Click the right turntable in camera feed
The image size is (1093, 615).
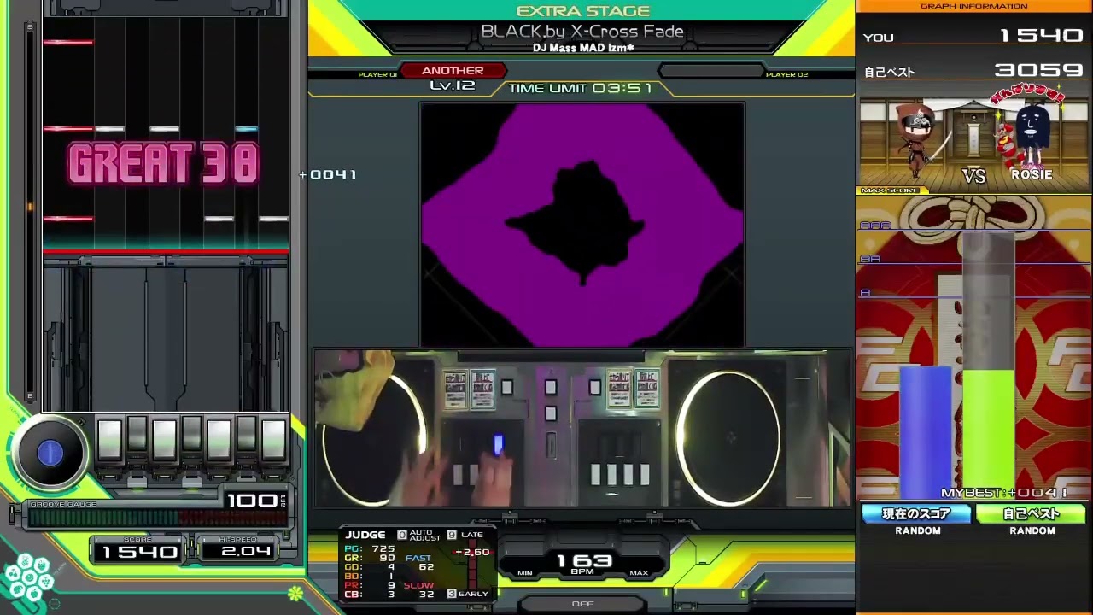[x=728, y=437]
